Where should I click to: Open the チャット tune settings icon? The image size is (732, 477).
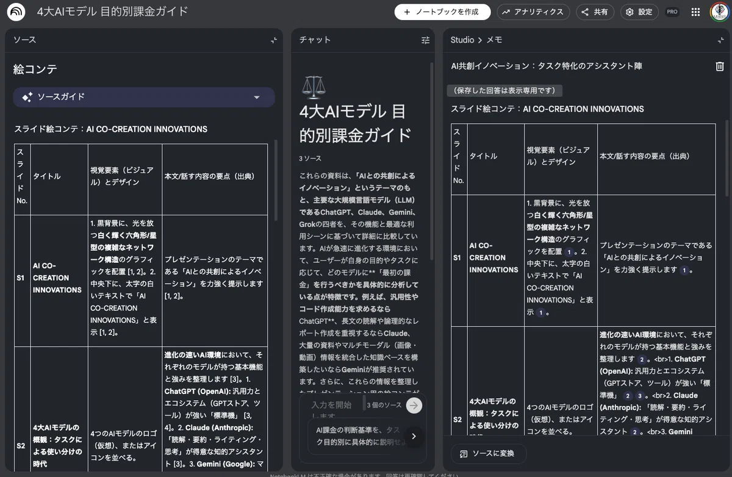[x=425, y=40]
